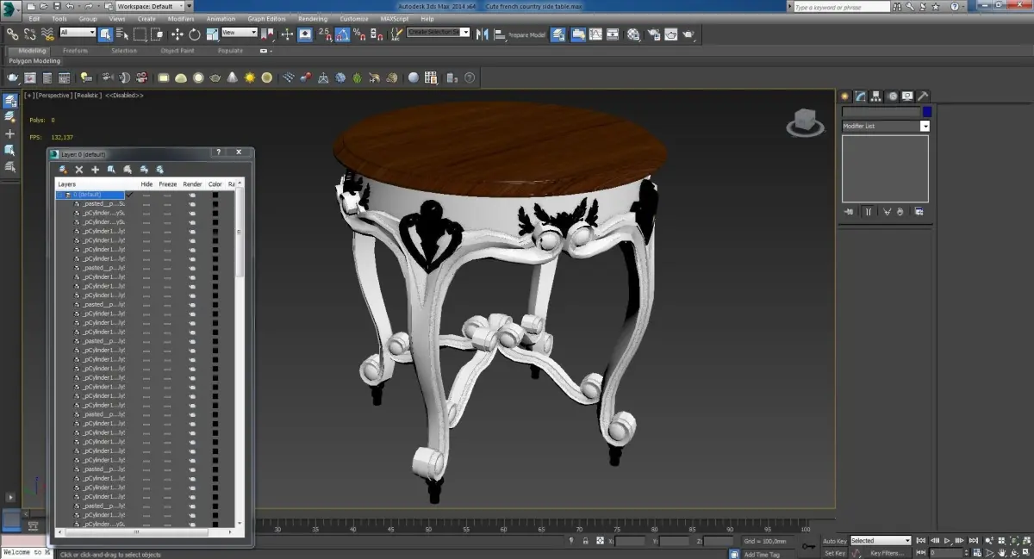Click the Mirror tool icon

tap(483, 34)
